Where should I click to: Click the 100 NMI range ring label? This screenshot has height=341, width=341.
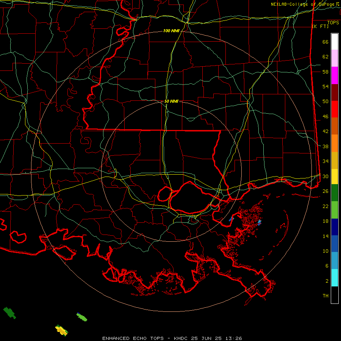click(171, 31)
